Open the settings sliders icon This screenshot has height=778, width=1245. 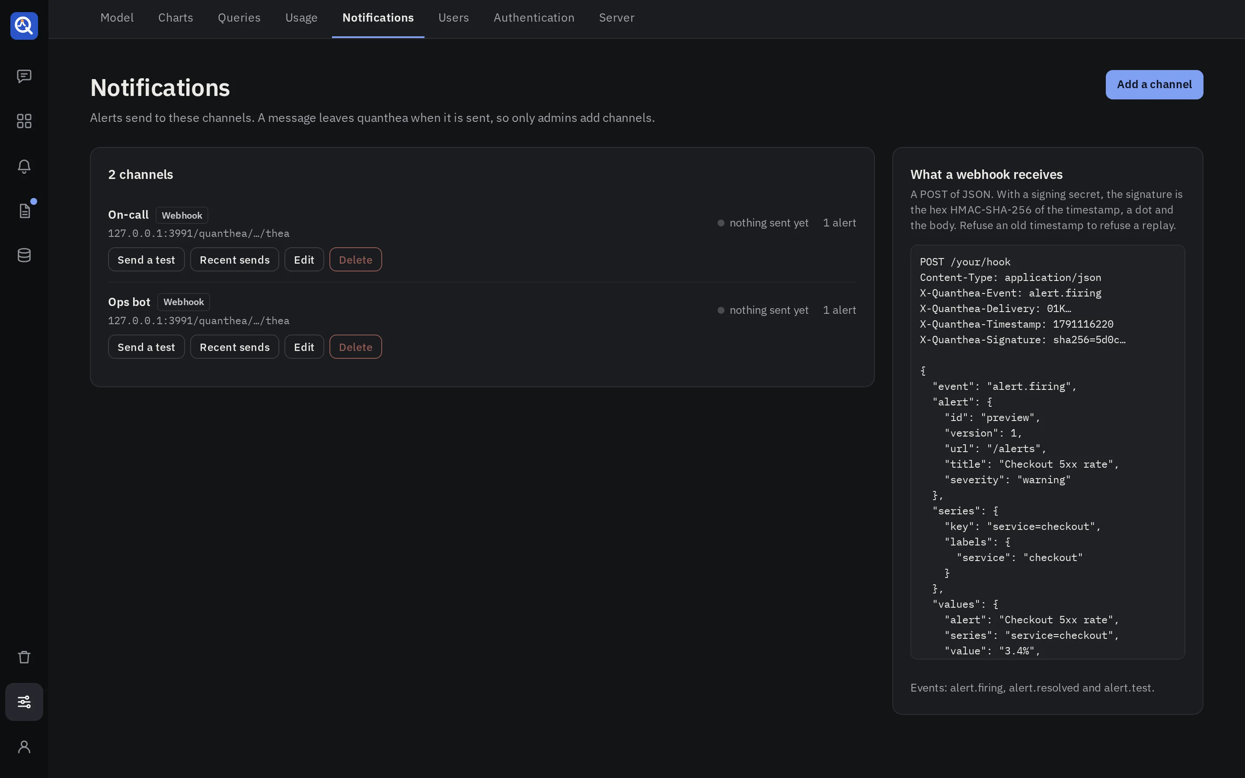click(x=24, y=702)
